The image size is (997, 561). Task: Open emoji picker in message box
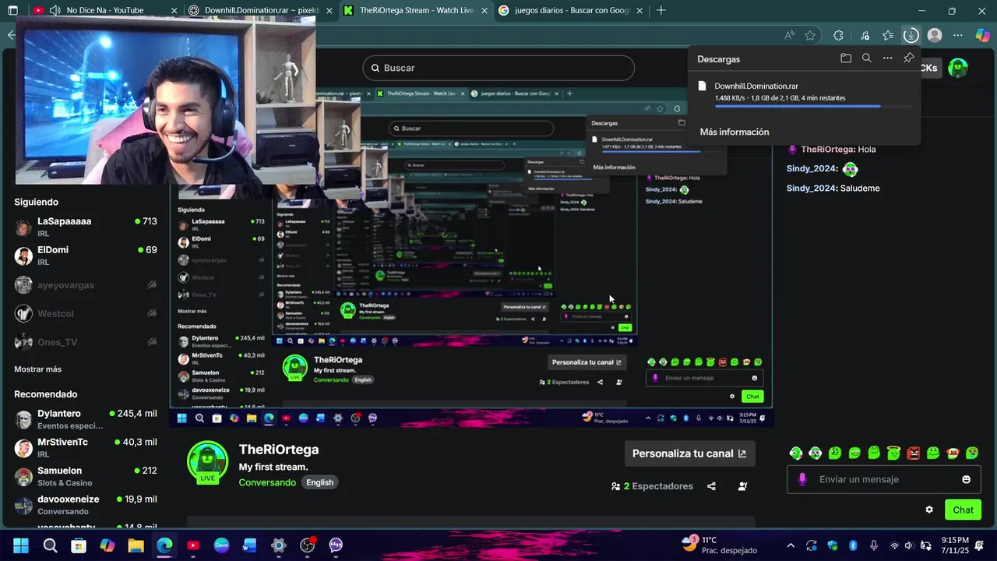tap(967, 479)
